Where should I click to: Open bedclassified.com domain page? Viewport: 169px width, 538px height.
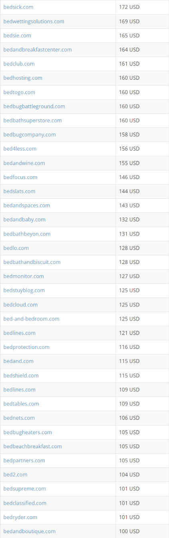tap(25, 503)
